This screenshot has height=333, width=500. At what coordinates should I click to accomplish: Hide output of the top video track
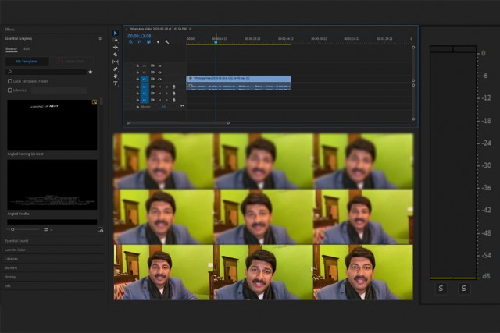tap(159, 66)
